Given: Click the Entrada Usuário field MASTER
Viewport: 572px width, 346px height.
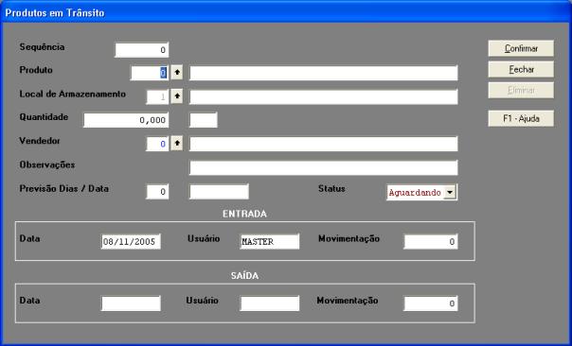Looking at the screenshot, I should (x=270, y=241).
